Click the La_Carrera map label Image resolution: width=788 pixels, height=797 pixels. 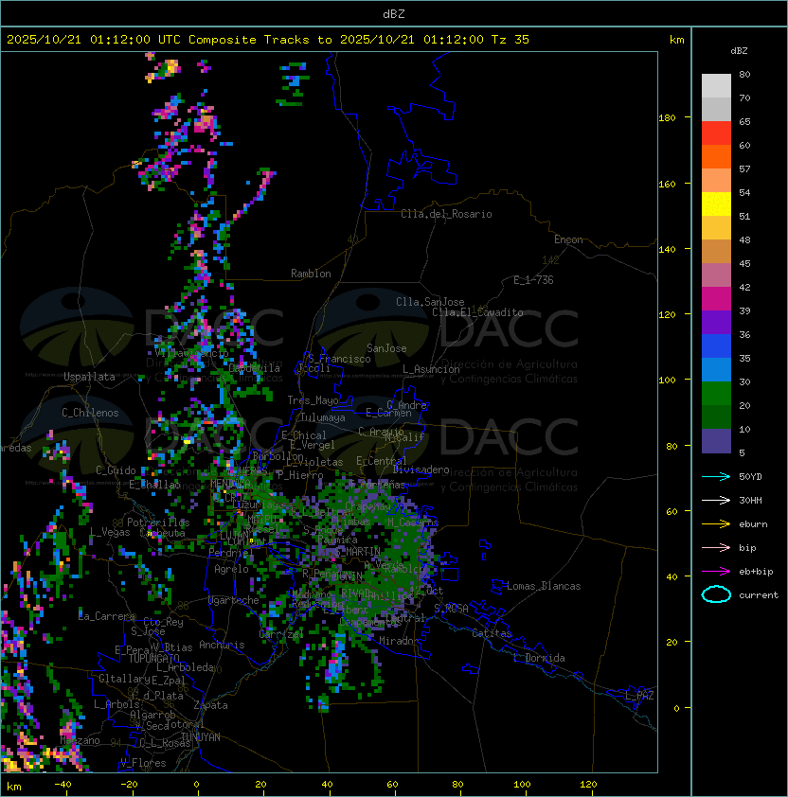[106, 616]
